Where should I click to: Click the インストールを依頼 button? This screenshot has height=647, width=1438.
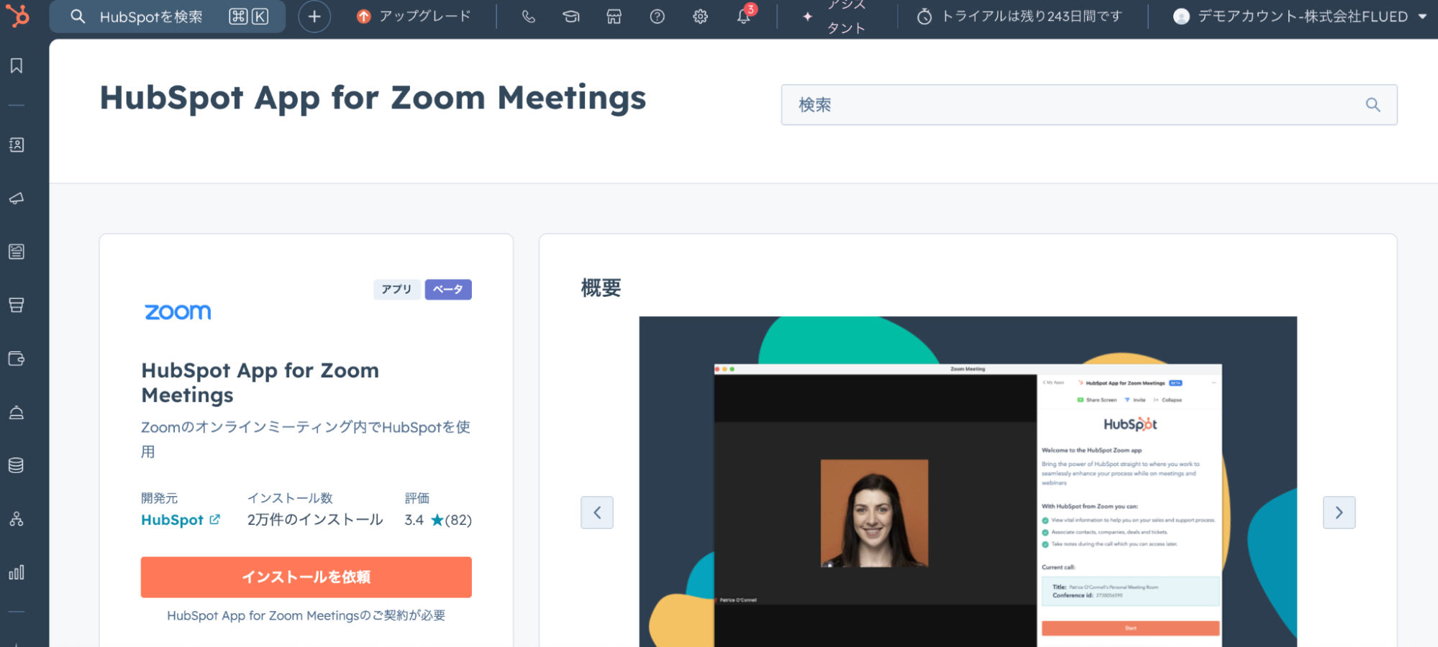coord(306,577)
